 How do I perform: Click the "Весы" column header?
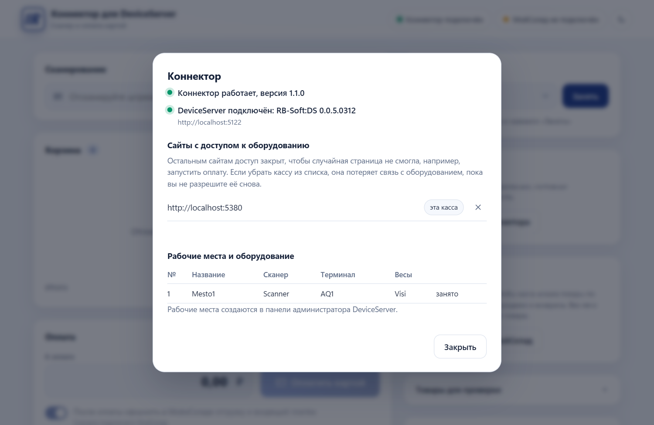point(403,275)
